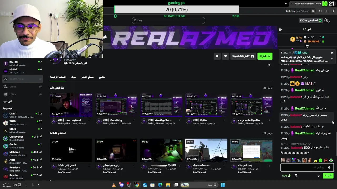The width and height of the screenshot is (337, 189).
Task: Open CKIV channel in the sidebar
Action: (22, 115)
